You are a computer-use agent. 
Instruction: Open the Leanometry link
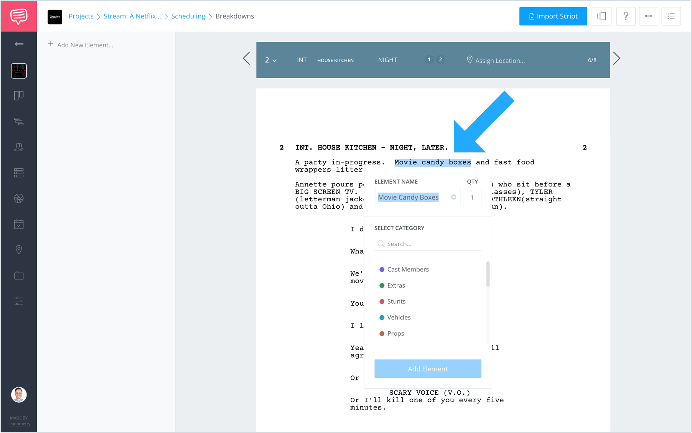[x=19, y=424]
